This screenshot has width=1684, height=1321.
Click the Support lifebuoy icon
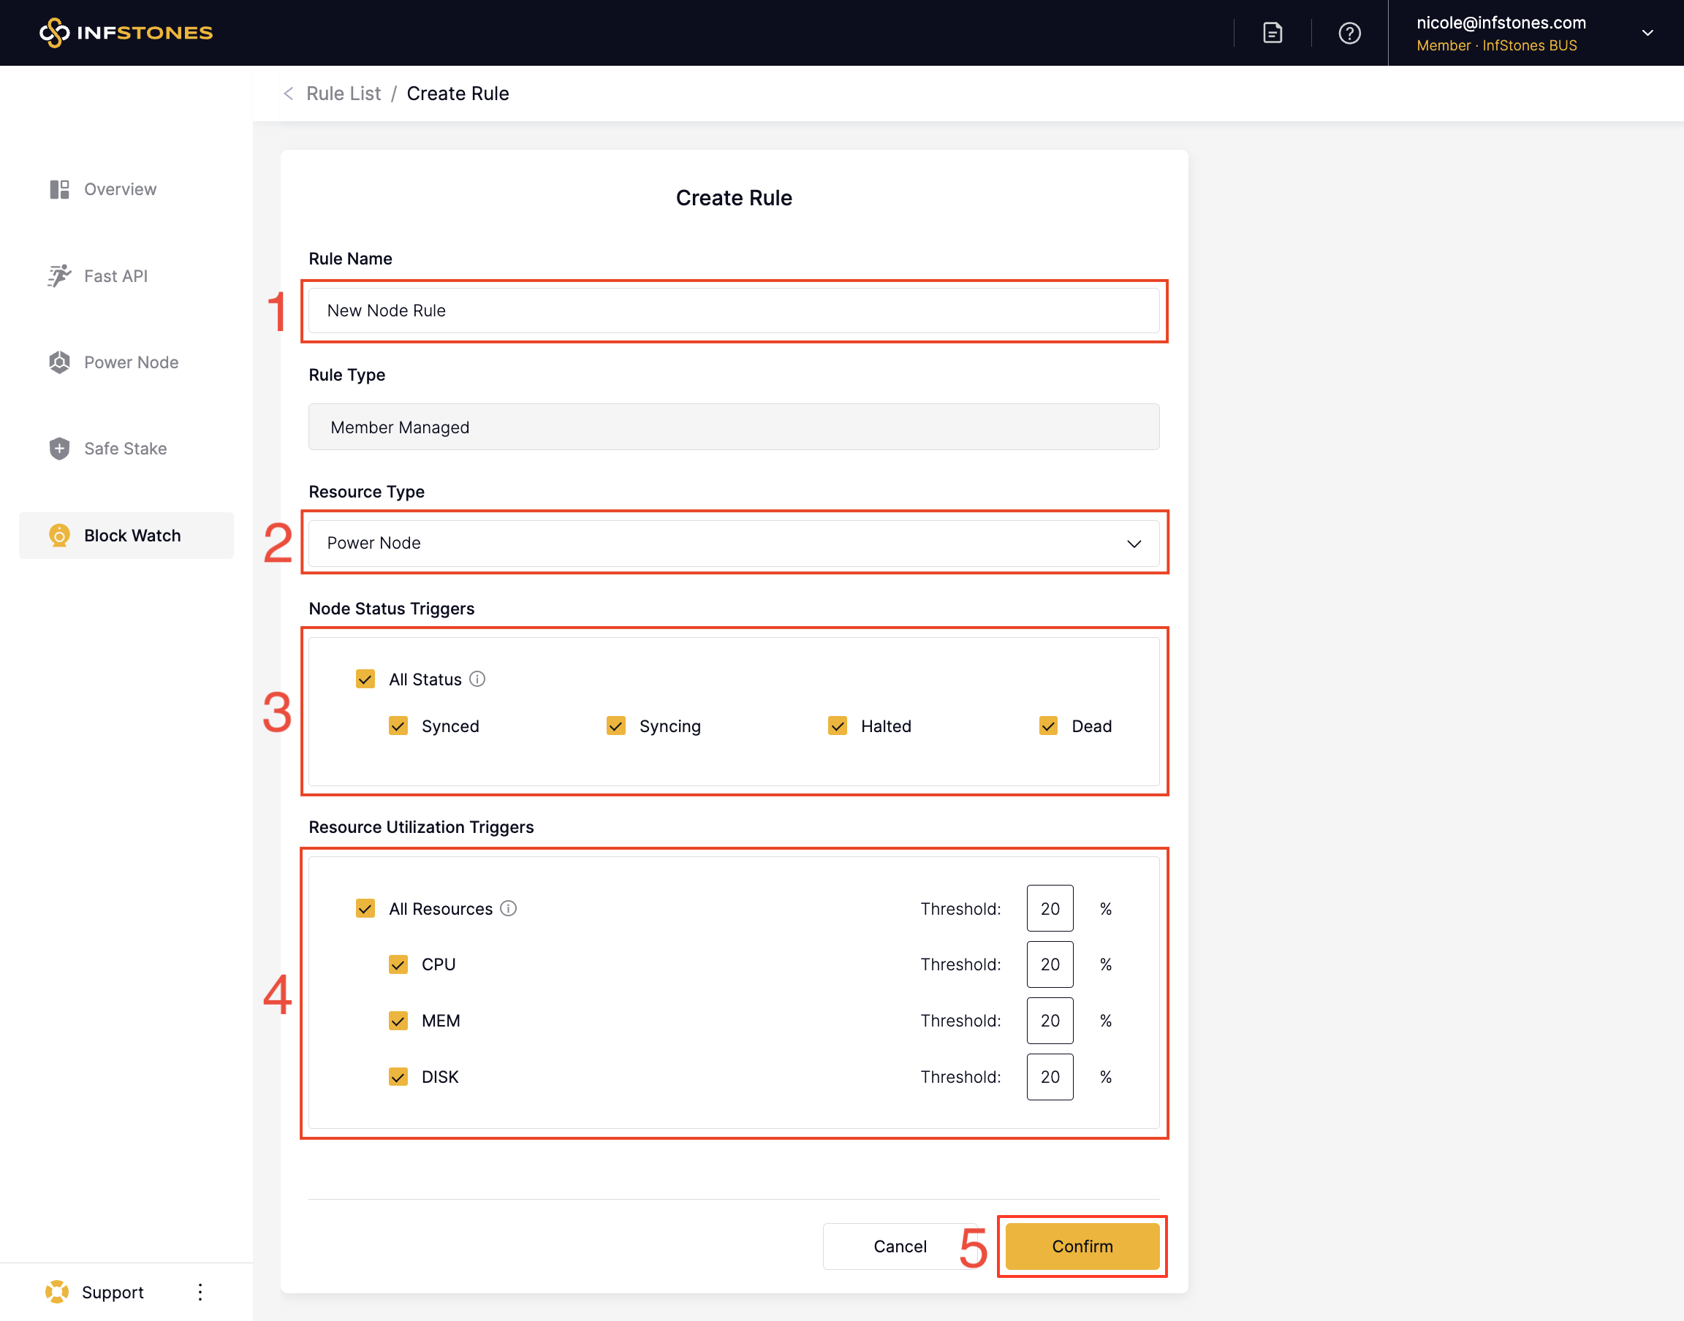pyautogui.click(x=56, y=1292)
